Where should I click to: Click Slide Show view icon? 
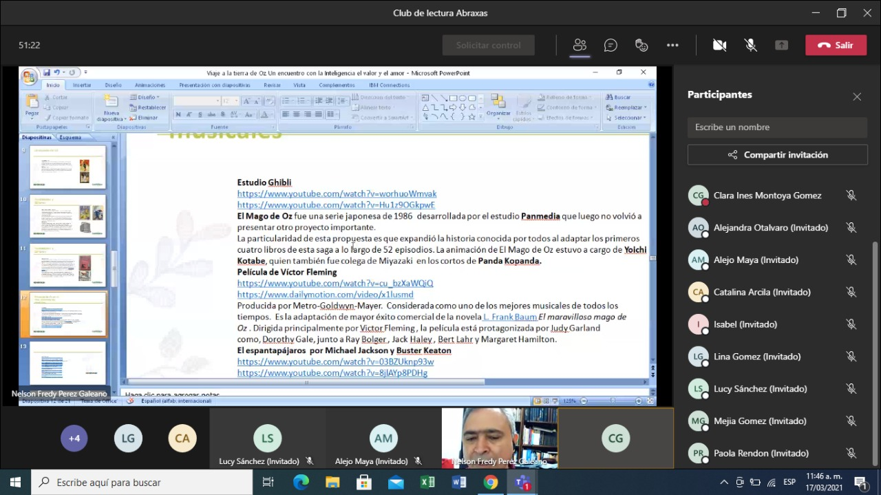click(x=555, y=401)
